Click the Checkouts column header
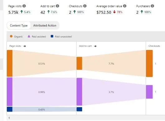The height and width of the screenshot is (121, 165). pyautogui.click(x=154, y=46)
